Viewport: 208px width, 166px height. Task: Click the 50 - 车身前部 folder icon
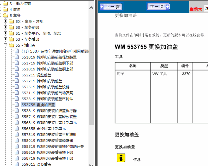11,27
